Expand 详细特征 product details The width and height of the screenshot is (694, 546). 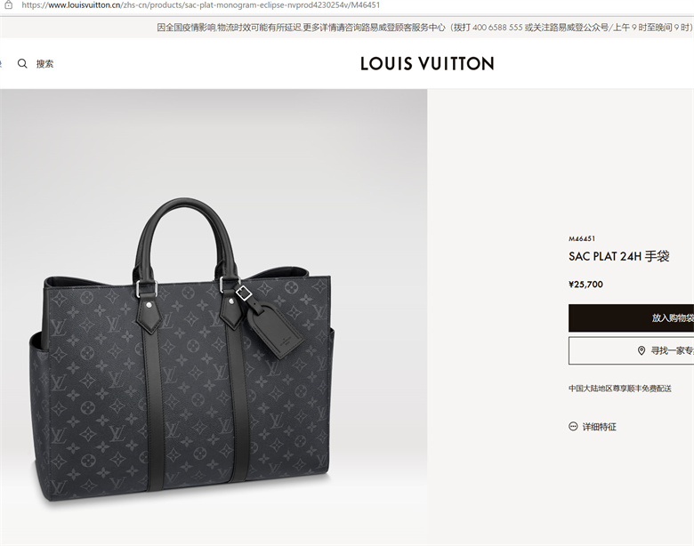click(600, 427)
